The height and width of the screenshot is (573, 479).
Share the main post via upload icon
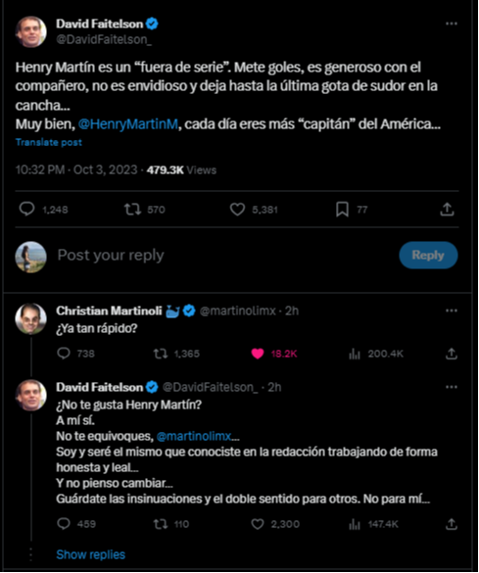(447, 210)
